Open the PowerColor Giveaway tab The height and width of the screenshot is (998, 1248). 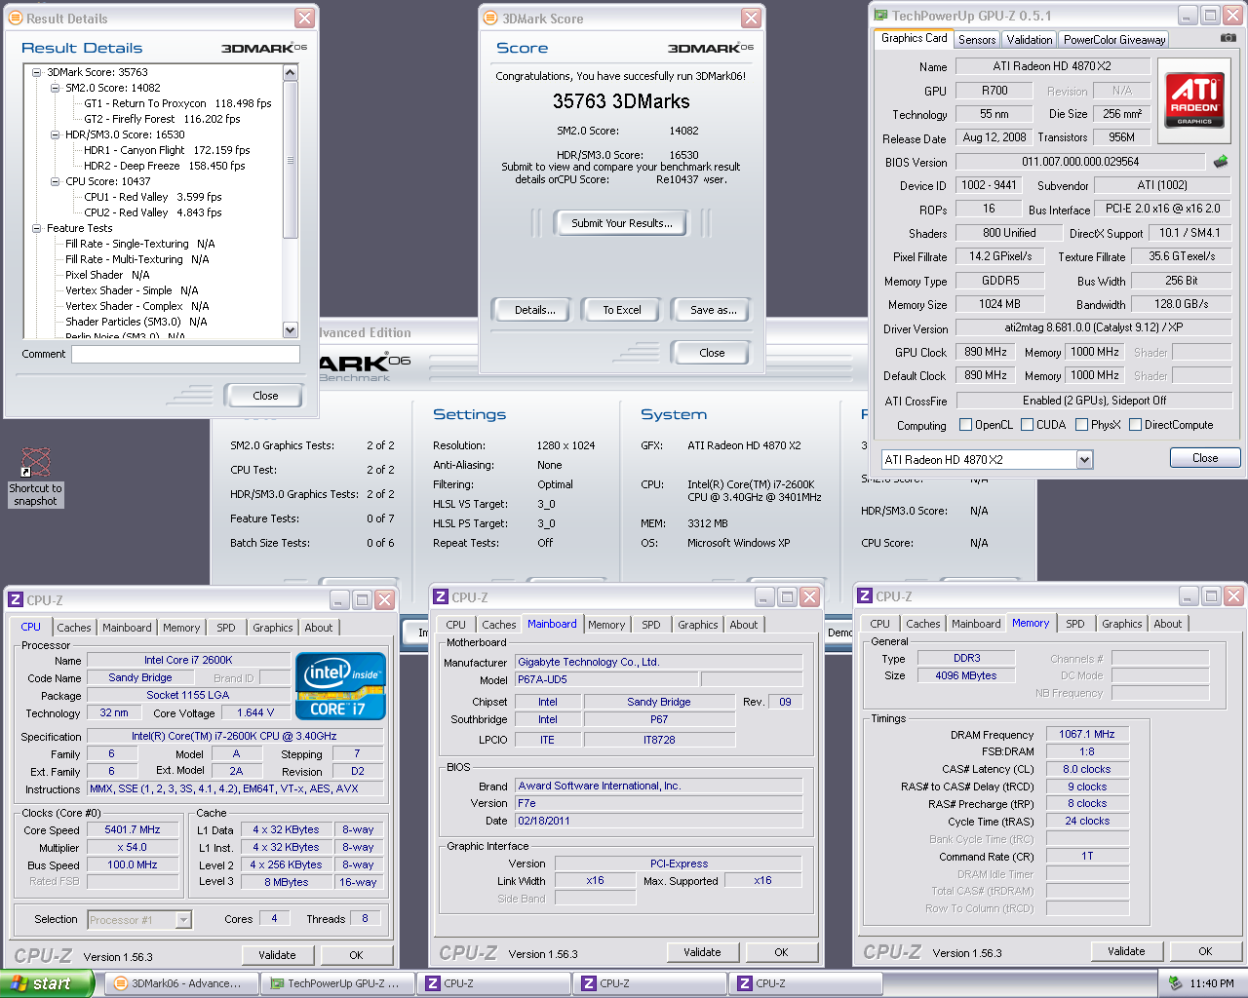(x=1113, y=40)
